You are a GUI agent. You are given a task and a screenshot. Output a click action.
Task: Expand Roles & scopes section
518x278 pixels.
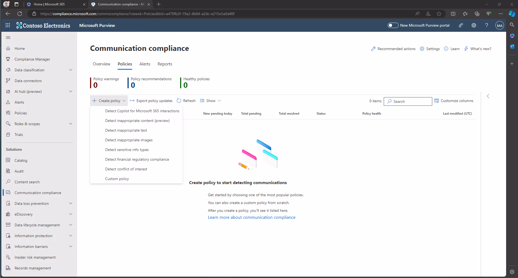71,124
